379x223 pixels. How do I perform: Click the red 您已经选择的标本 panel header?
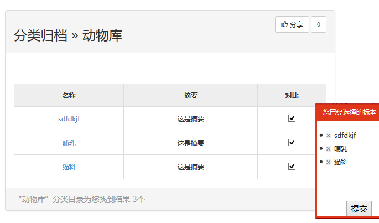pos(349,112)
